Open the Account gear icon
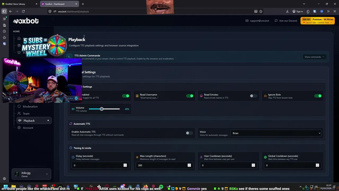This screenshot has width=339, height=191. click(x=19, y=128)
